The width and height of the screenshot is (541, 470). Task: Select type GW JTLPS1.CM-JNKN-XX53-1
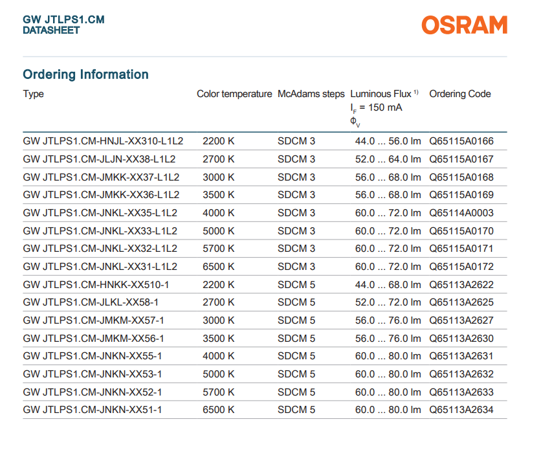point(93,374)
